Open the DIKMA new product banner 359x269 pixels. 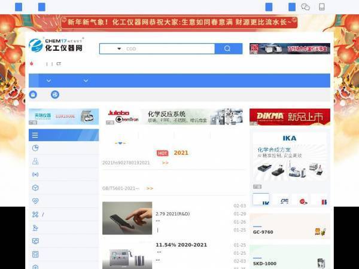(290, 117)
